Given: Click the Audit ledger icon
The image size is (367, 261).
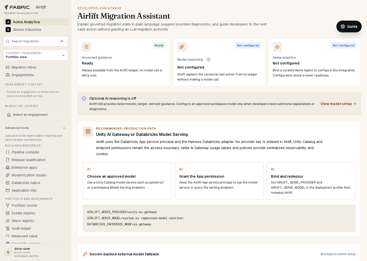Looking at the screenshot, I should 8,228.
